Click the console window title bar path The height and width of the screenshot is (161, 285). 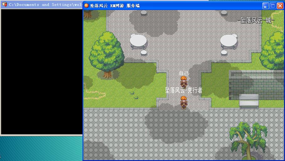45,4
